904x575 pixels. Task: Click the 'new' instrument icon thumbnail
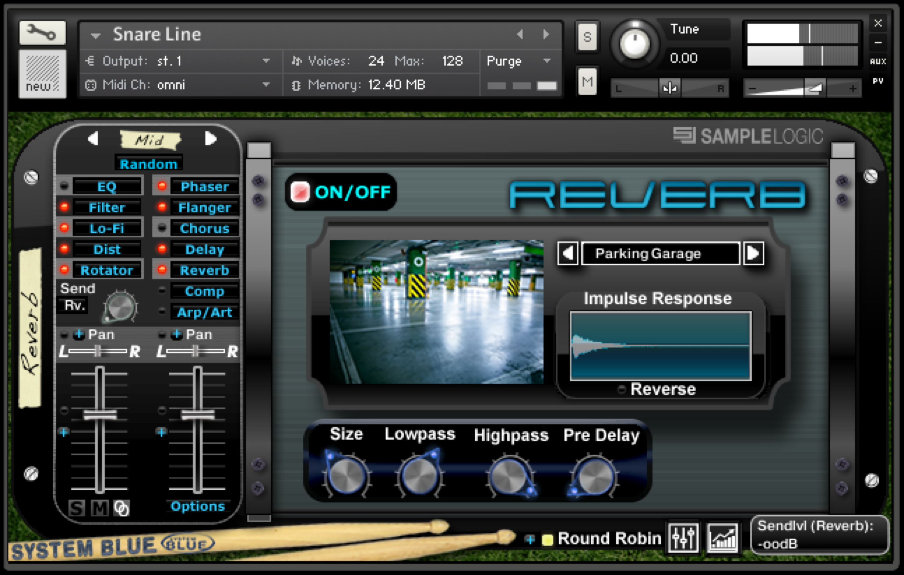42,74
